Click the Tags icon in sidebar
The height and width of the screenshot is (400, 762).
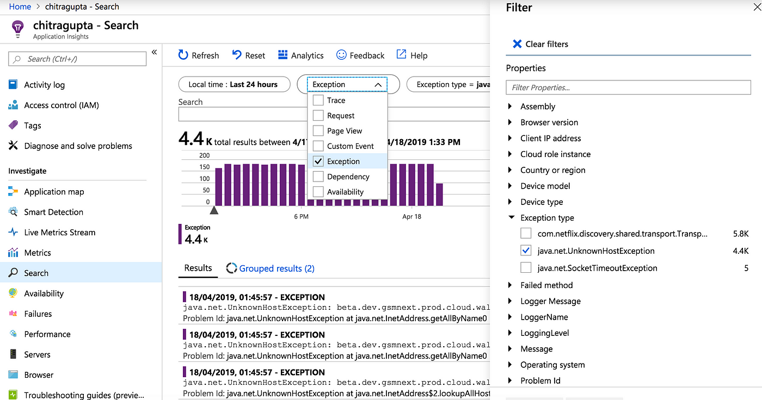coord(13,125)
